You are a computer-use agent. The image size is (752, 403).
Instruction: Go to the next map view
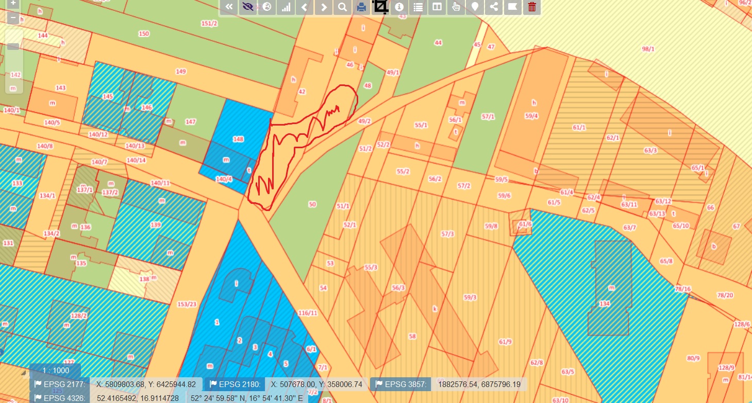click(x=324, y=7)
